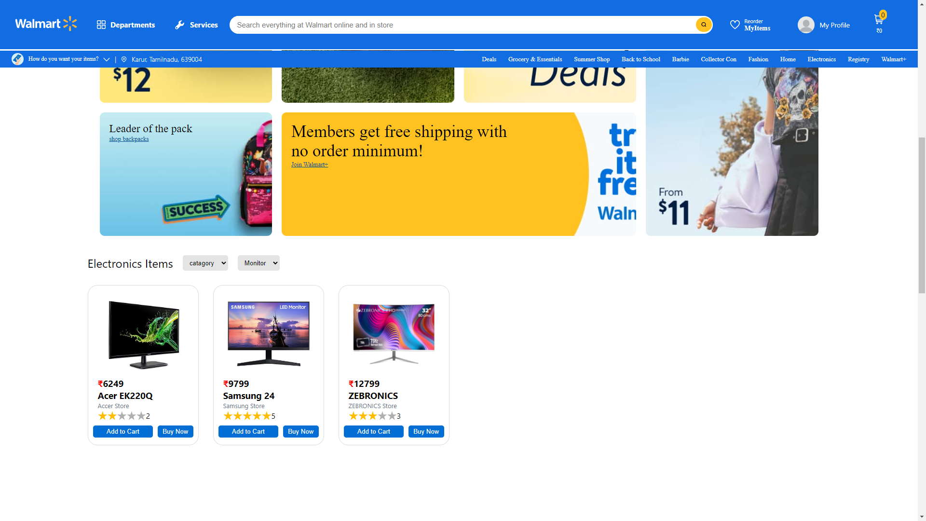Screen dimensions: 926x521
Task: Open the Grocery & Essentials menu item
Action: 535,59
